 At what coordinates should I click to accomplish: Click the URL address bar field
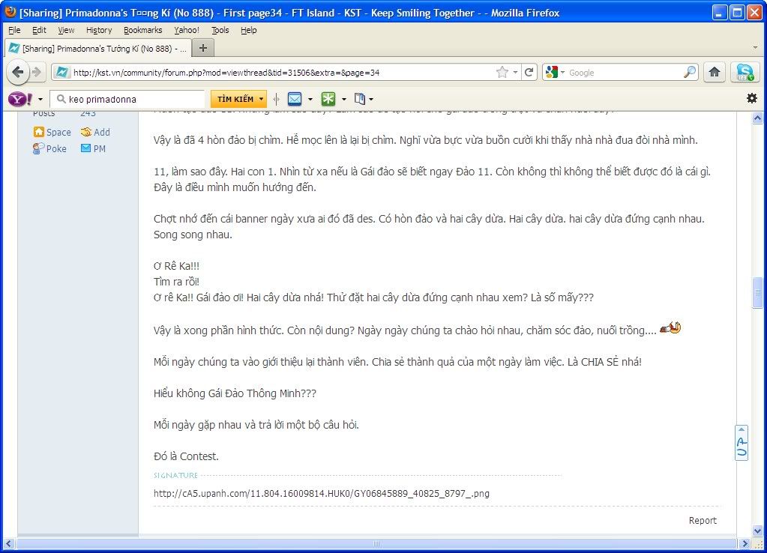[282, 73]
